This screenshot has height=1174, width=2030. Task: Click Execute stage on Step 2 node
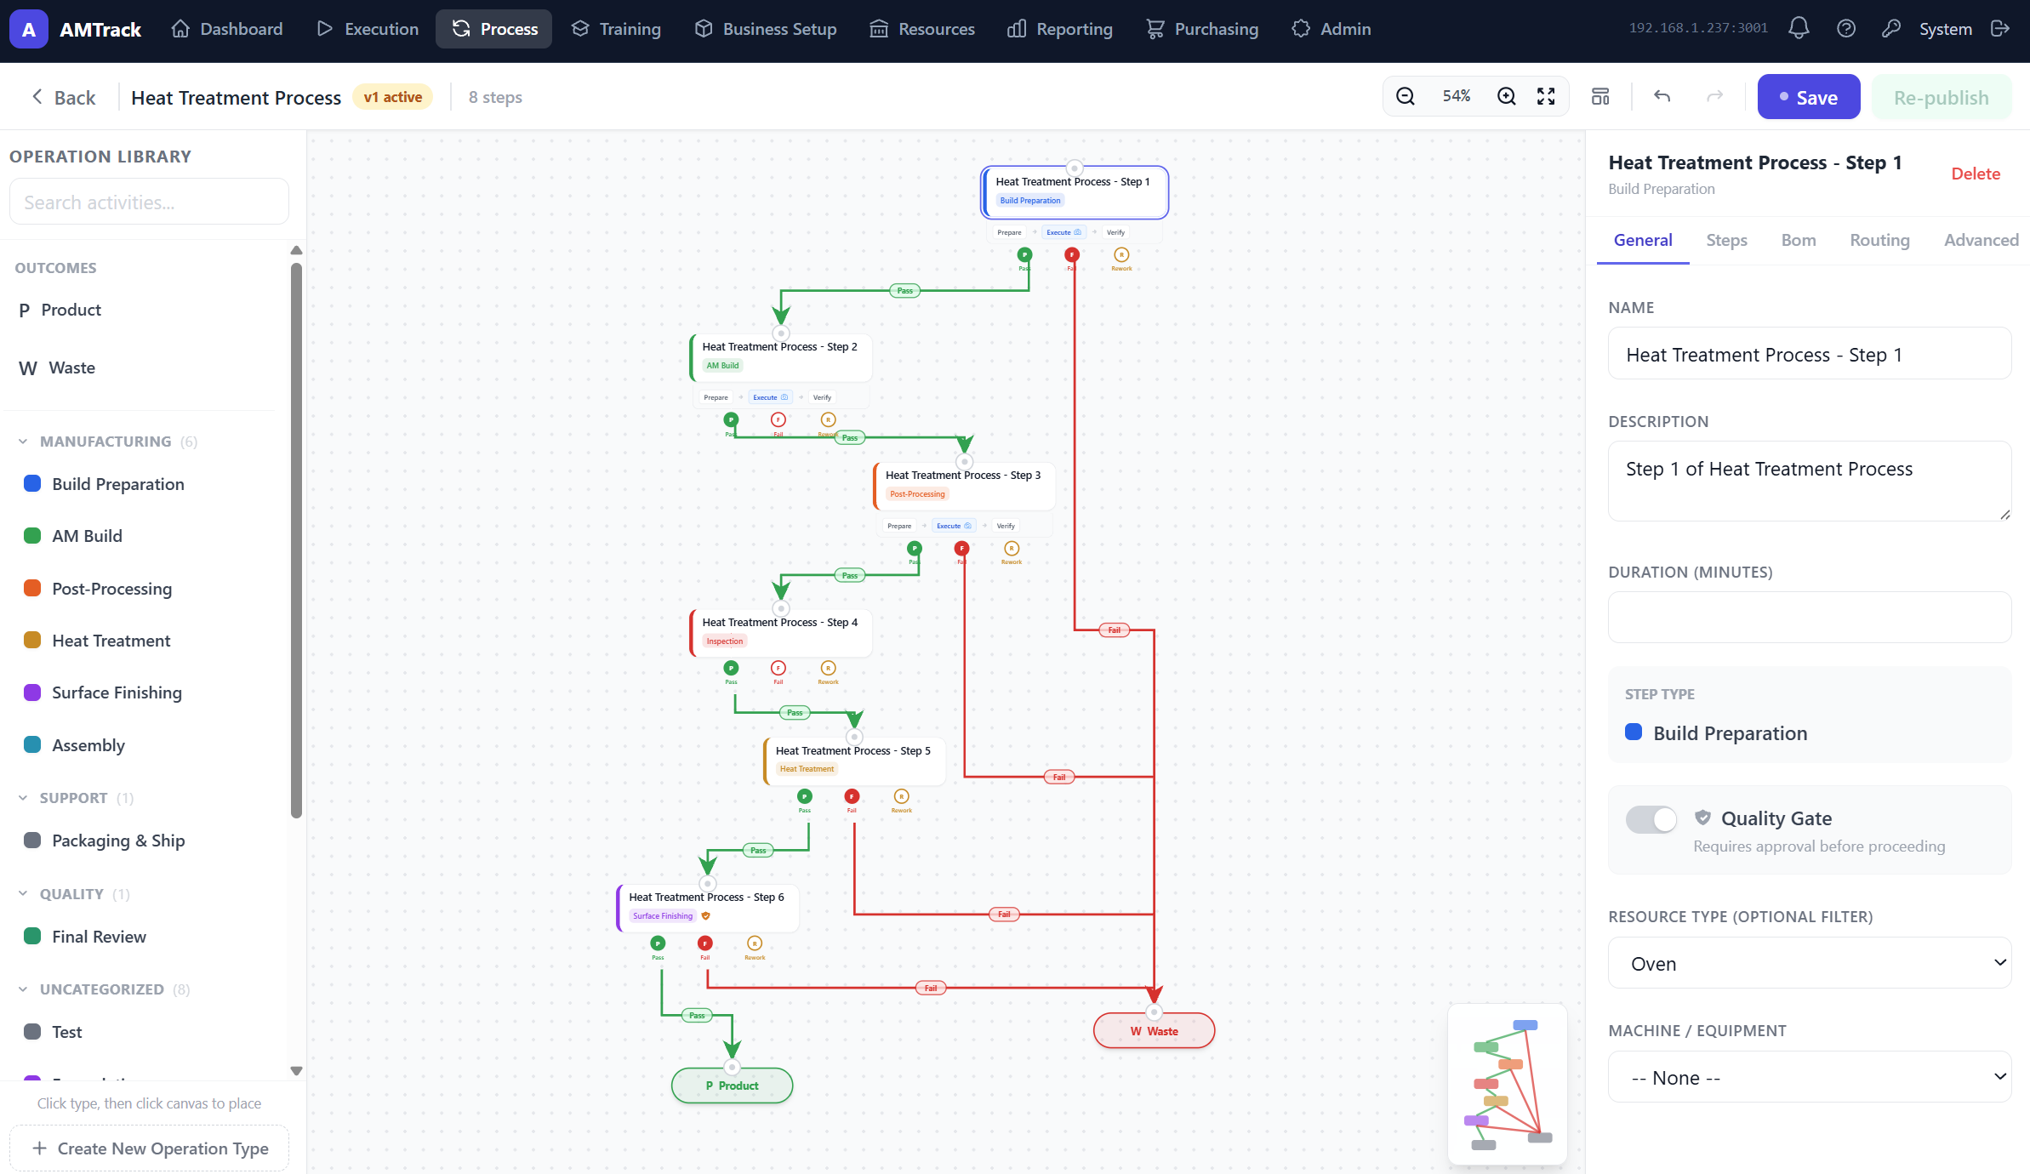(770, 397)
